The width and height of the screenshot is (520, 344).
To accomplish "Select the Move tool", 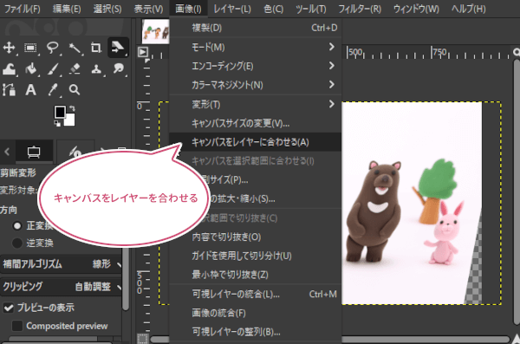I will (x=9, y=48).
